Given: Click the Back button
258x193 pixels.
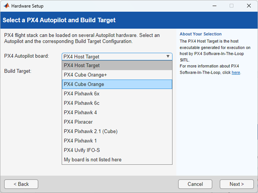Looking at the screenshot, I should tap(21, 184).
